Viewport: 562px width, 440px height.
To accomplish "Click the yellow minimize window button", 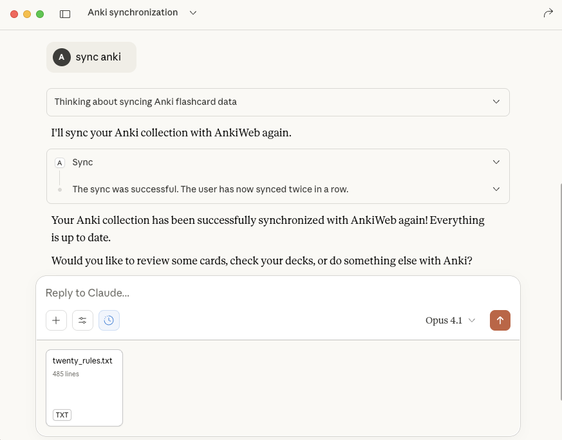I will pyautogui.click(x=27, y=14).
